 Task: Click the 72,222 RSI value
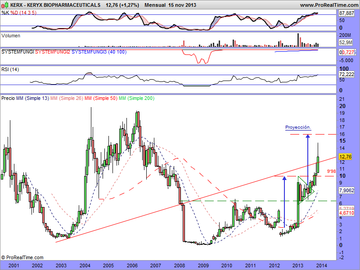346,74
